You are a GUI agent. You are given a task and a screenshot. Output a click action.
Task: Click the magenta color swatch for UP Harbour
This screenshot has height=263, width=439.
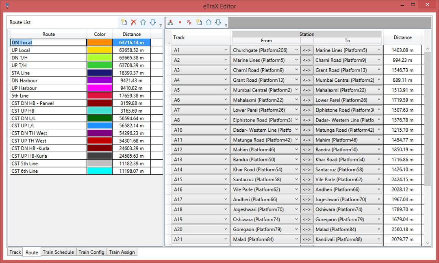tap(100, 88)
